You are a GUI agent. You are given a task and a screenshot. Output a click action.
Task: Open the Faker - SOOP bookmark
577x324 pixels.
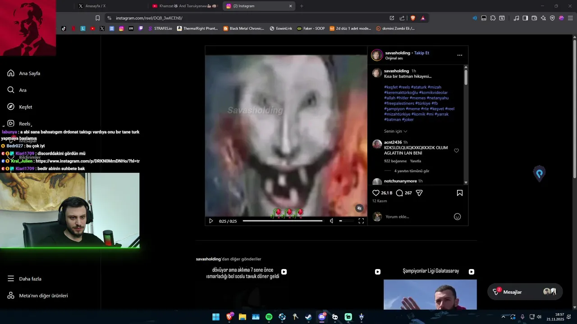(x=311, y=28)
